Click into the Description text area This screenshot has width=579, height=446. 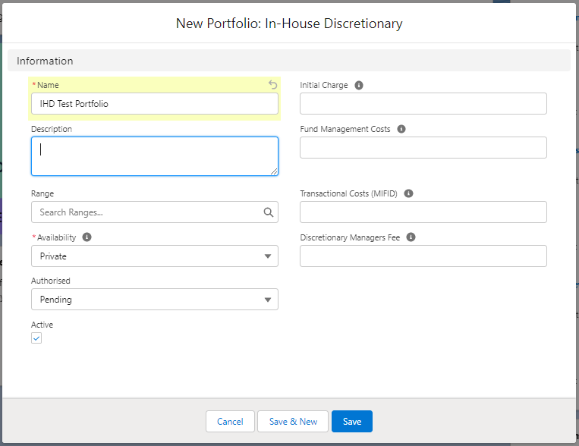click(155, 156)
